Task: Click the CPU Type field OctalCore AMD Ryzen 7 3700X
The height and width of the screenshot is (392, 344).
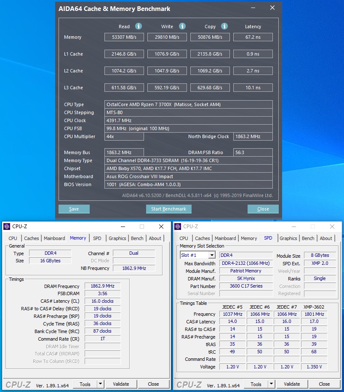Action: (189, 104)
